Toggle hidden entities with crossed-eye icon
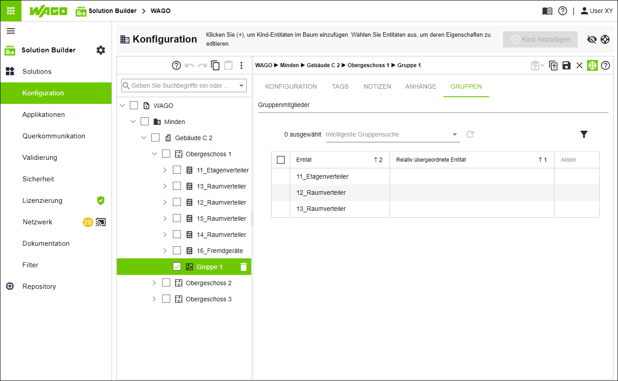The width and height of the screenshot is (618, 381). (592, 39)
